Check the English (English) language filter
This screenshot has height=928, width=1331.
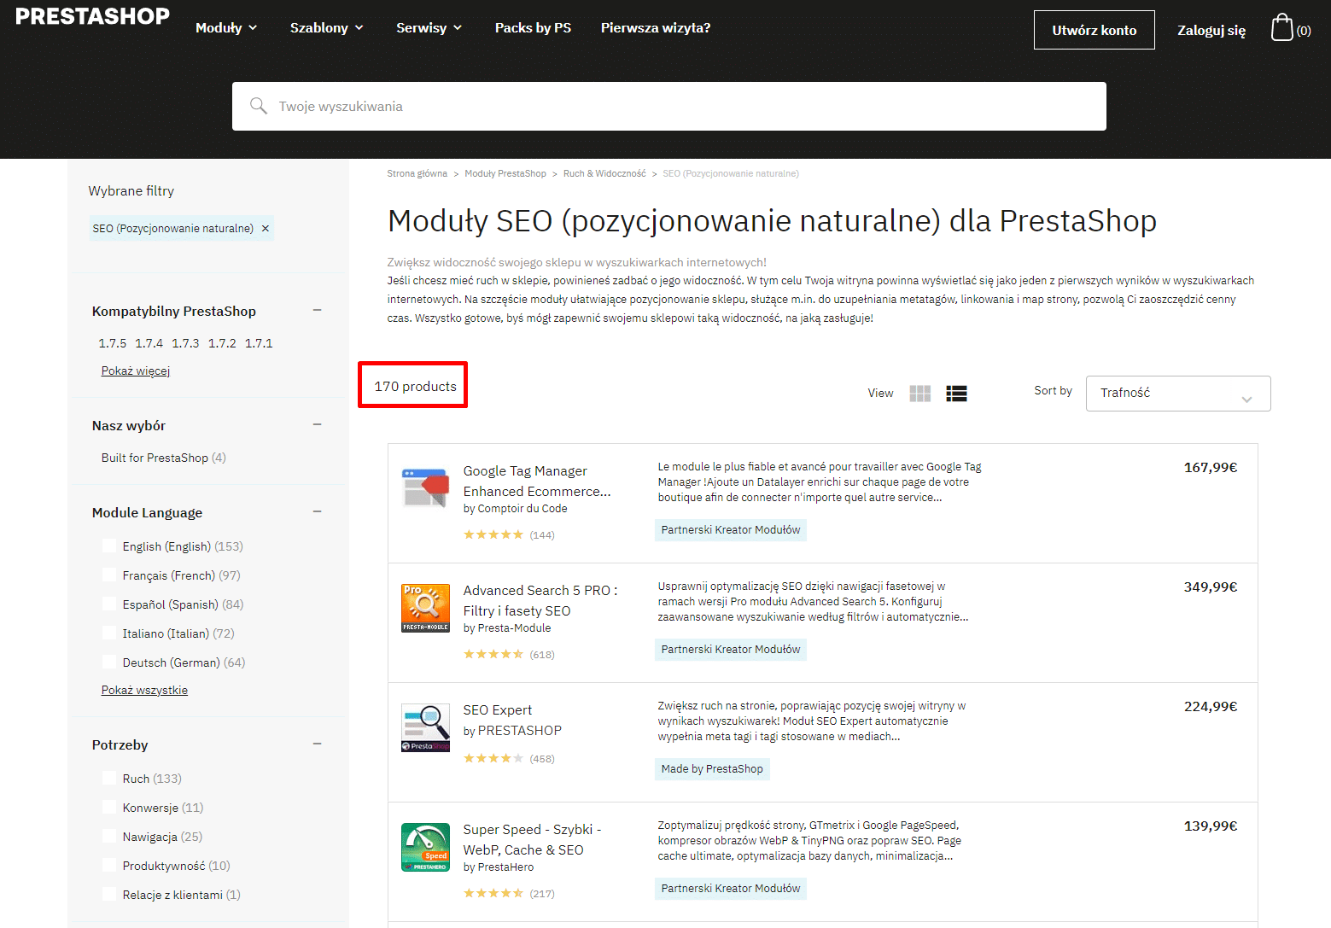pos(109,546)
